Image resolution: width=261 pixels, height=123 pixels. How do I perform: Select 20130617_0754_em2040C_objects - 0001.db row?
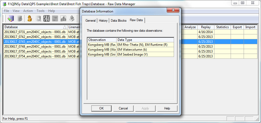point(36,56)
